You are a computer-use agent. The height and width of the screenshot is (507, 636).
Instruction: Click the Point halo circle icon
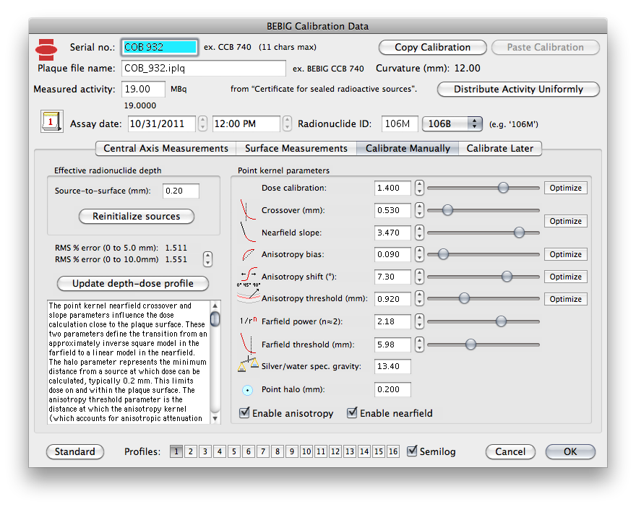coord(247,390)
